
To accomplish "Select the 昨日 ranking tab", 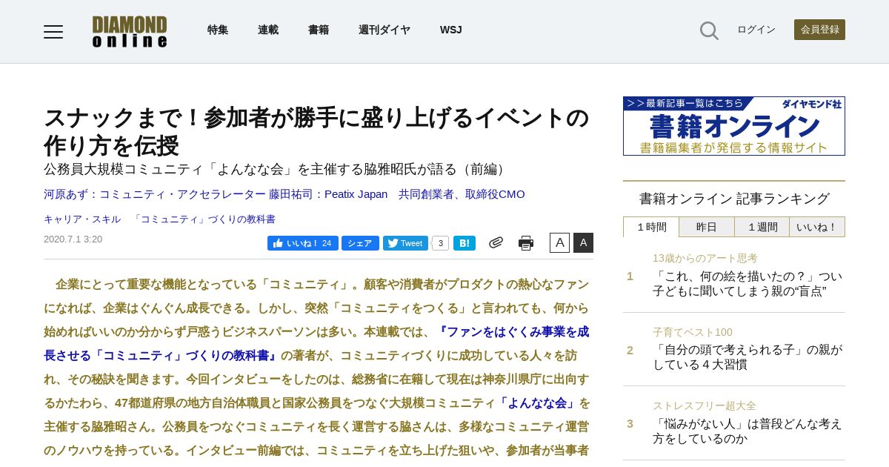I will tap(707, 227).
